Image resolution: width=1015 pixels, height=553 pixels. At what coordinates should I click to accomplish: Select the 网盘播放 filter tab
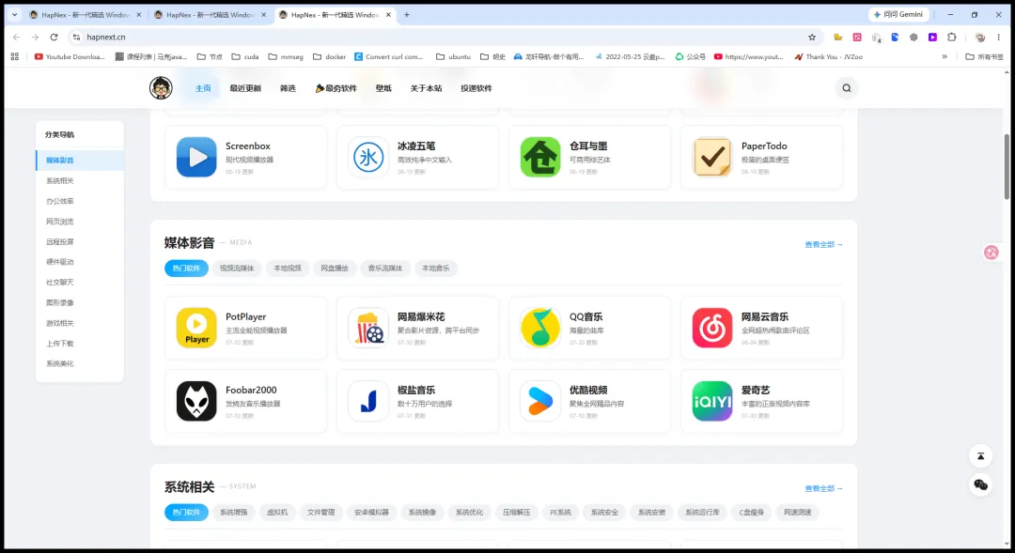(335, 269)
